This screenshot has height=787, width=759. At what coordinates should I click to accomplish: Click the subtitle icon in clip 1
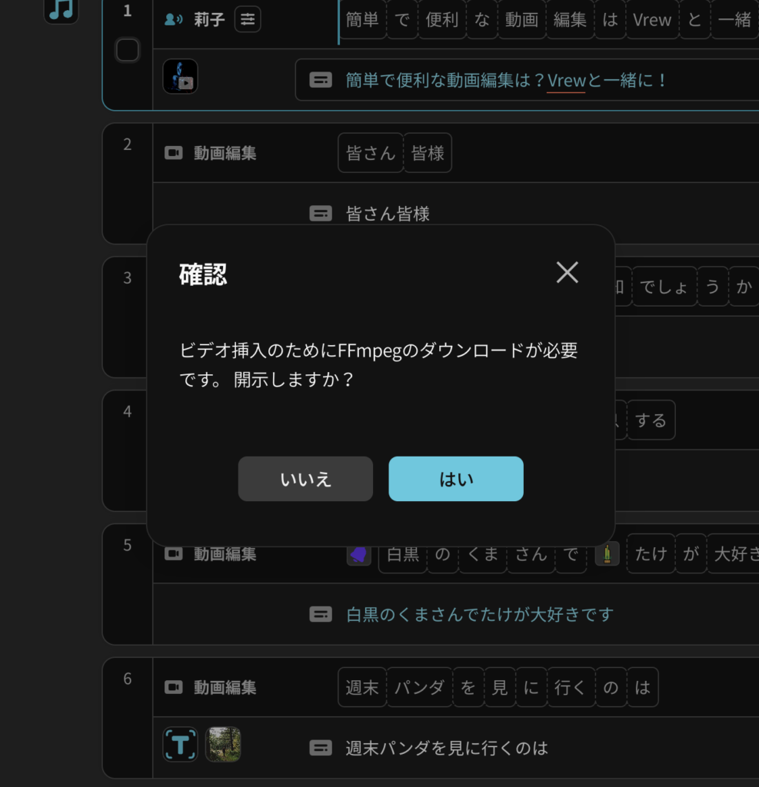point(321,80)
